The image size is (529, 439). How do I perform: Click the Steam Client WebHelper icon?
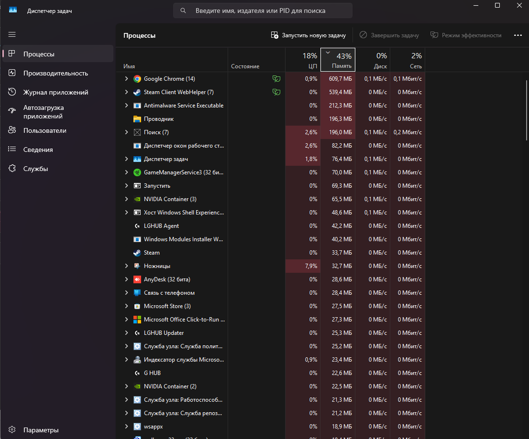tap(137, 92)
